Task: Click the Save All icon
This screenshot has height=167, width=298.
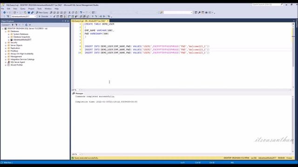Action: click(32, 13)
